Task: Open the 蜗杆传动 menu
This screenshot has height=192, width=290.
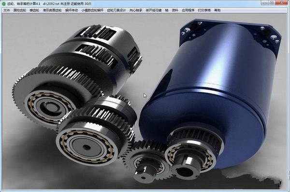Action: pyautogui.click(x=72, y=10)
